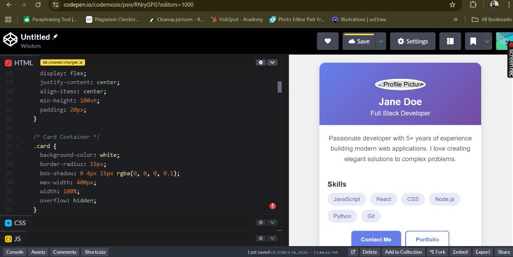Fold the .card rule block
The width and height of the screenshot is (513, 257).
17,146
